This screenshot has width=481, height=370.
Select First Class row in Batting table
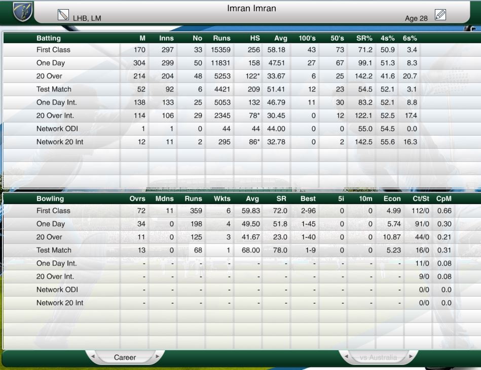[x=242, y=50]
